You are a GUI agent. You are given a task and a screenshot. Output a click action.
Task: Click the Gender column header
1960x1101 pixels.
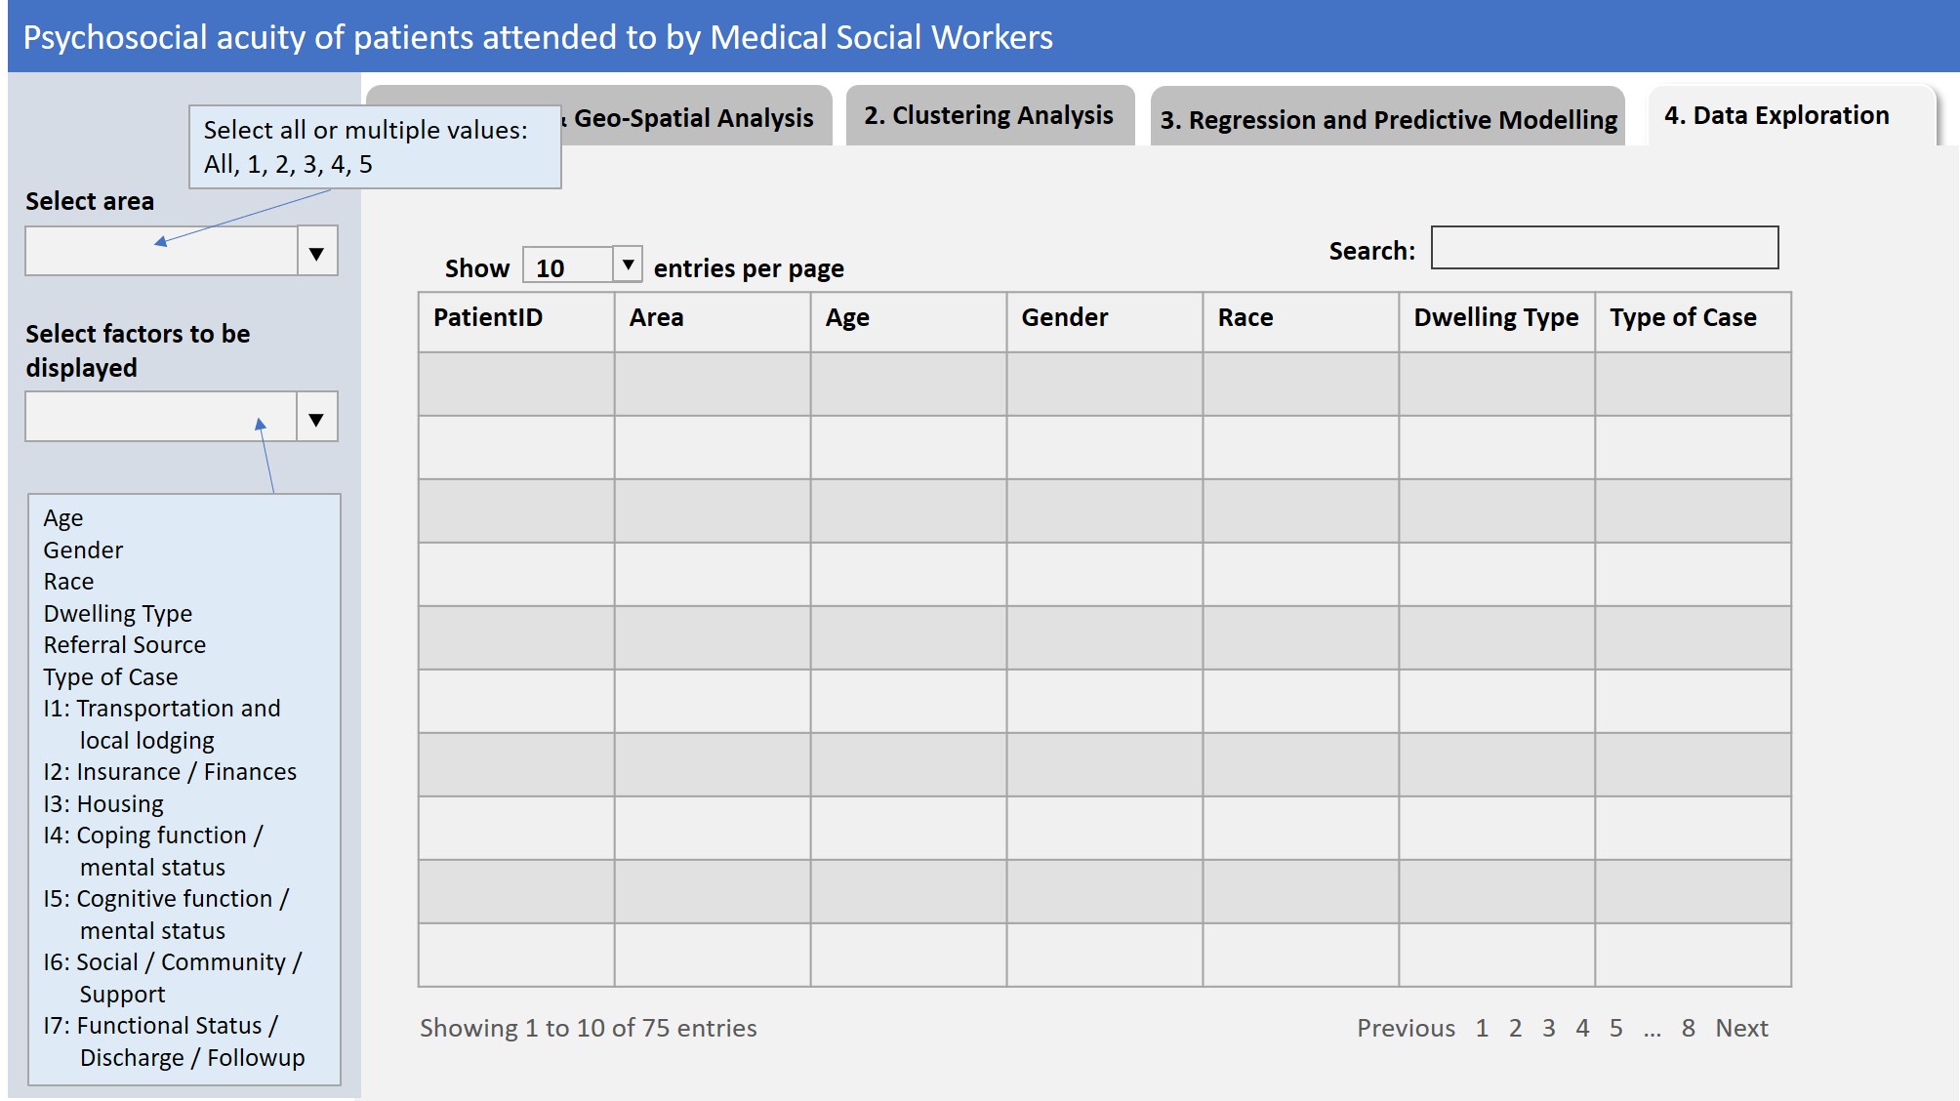(1063, 317)
